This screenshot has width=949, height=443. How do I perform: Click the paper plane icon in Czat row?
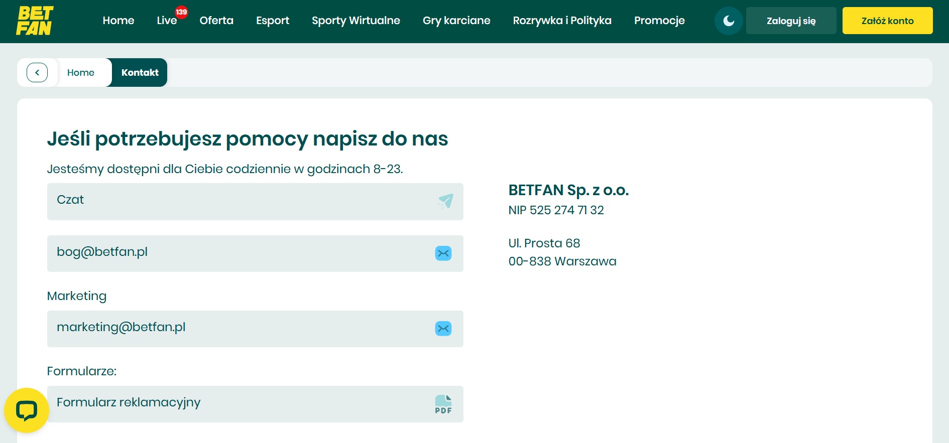[x=445, y=201]
